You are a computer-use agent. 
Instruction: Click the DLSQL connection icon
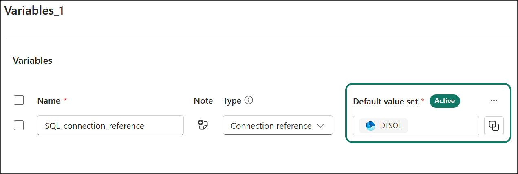click(x=370, y=126)
